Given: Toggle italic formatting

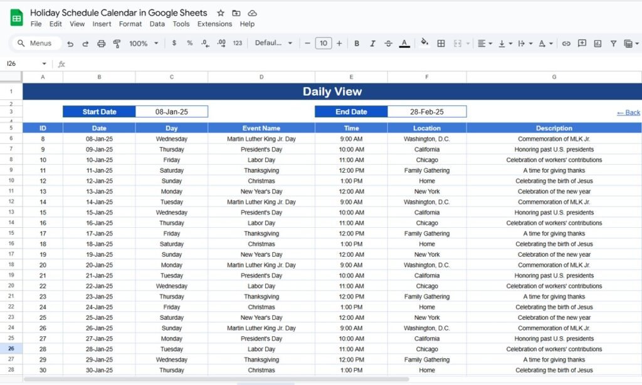Looking at the screenshot, I should (x=372, y=43).
